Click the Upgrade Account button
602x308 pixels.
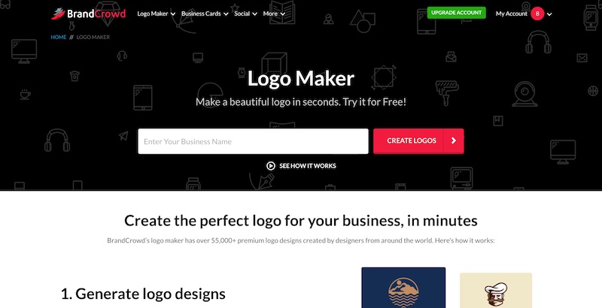click(457, 13)
